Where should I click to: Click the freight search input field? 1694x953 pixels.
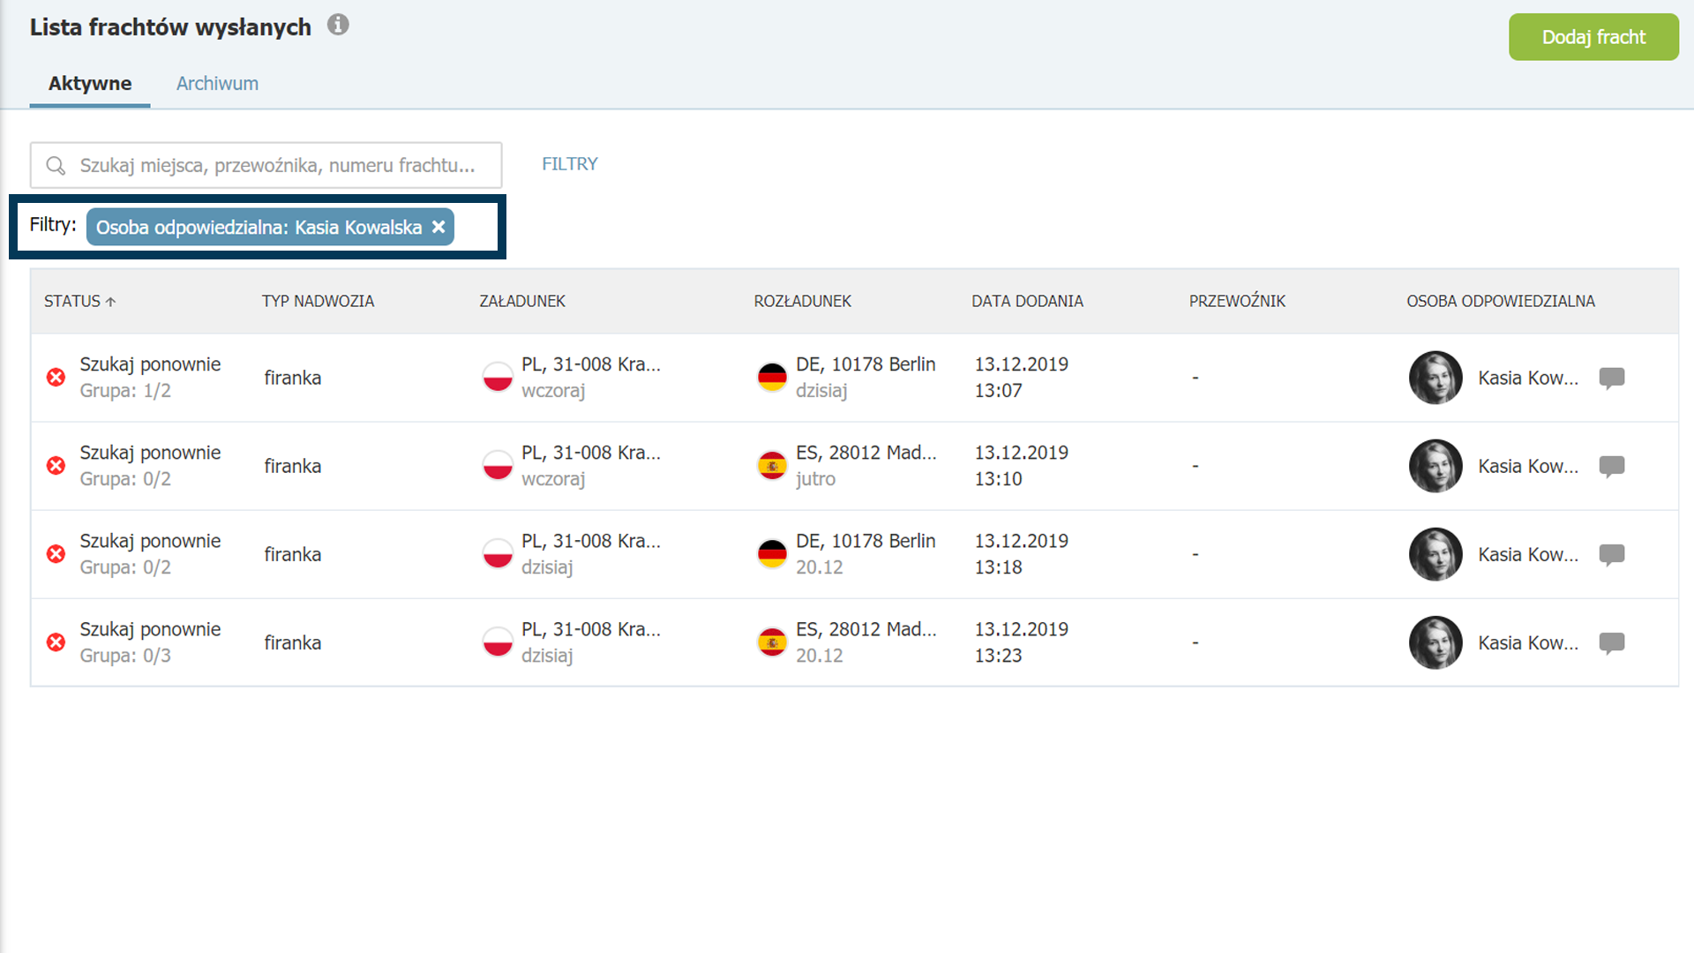point(266,165)
